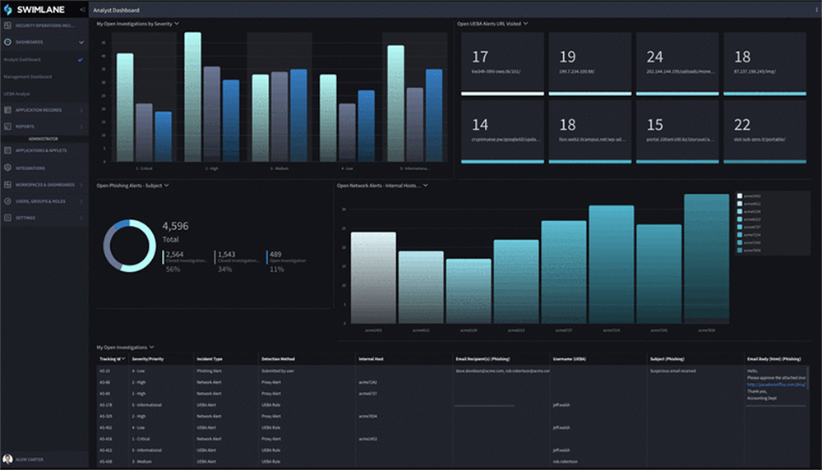The height and width of the screenshot is (470, 822).
Task: Click Internal Host column header
Action: coord(372,359)
